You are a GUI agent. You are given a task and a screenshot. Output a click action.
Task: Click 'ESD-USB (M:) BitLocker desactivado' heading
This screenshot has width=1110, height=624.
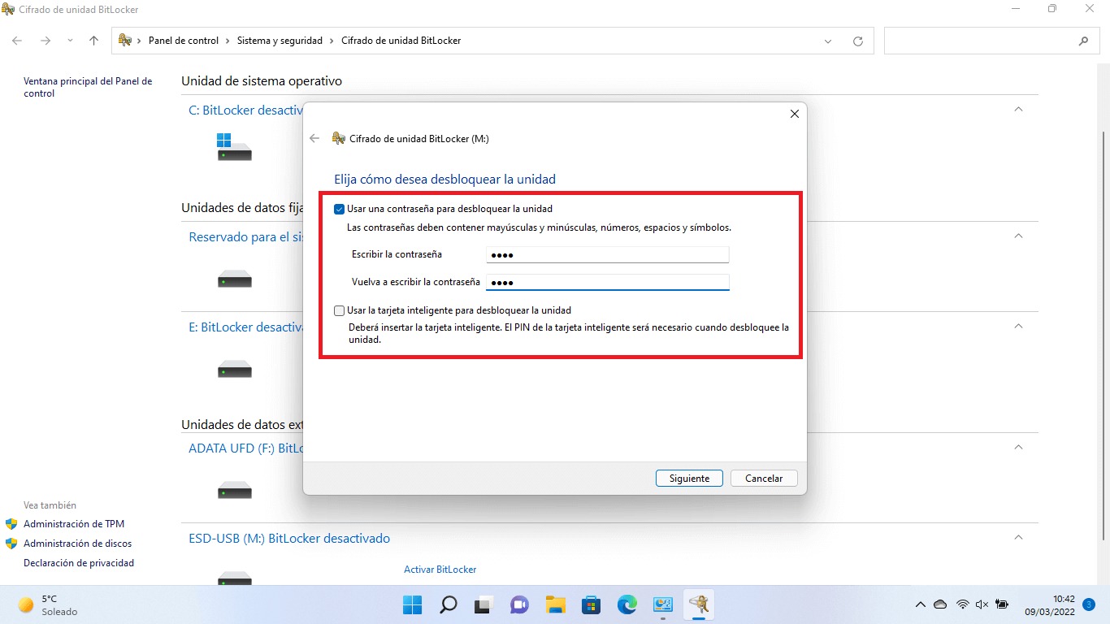pyautogui.click(x=289, y=538)
